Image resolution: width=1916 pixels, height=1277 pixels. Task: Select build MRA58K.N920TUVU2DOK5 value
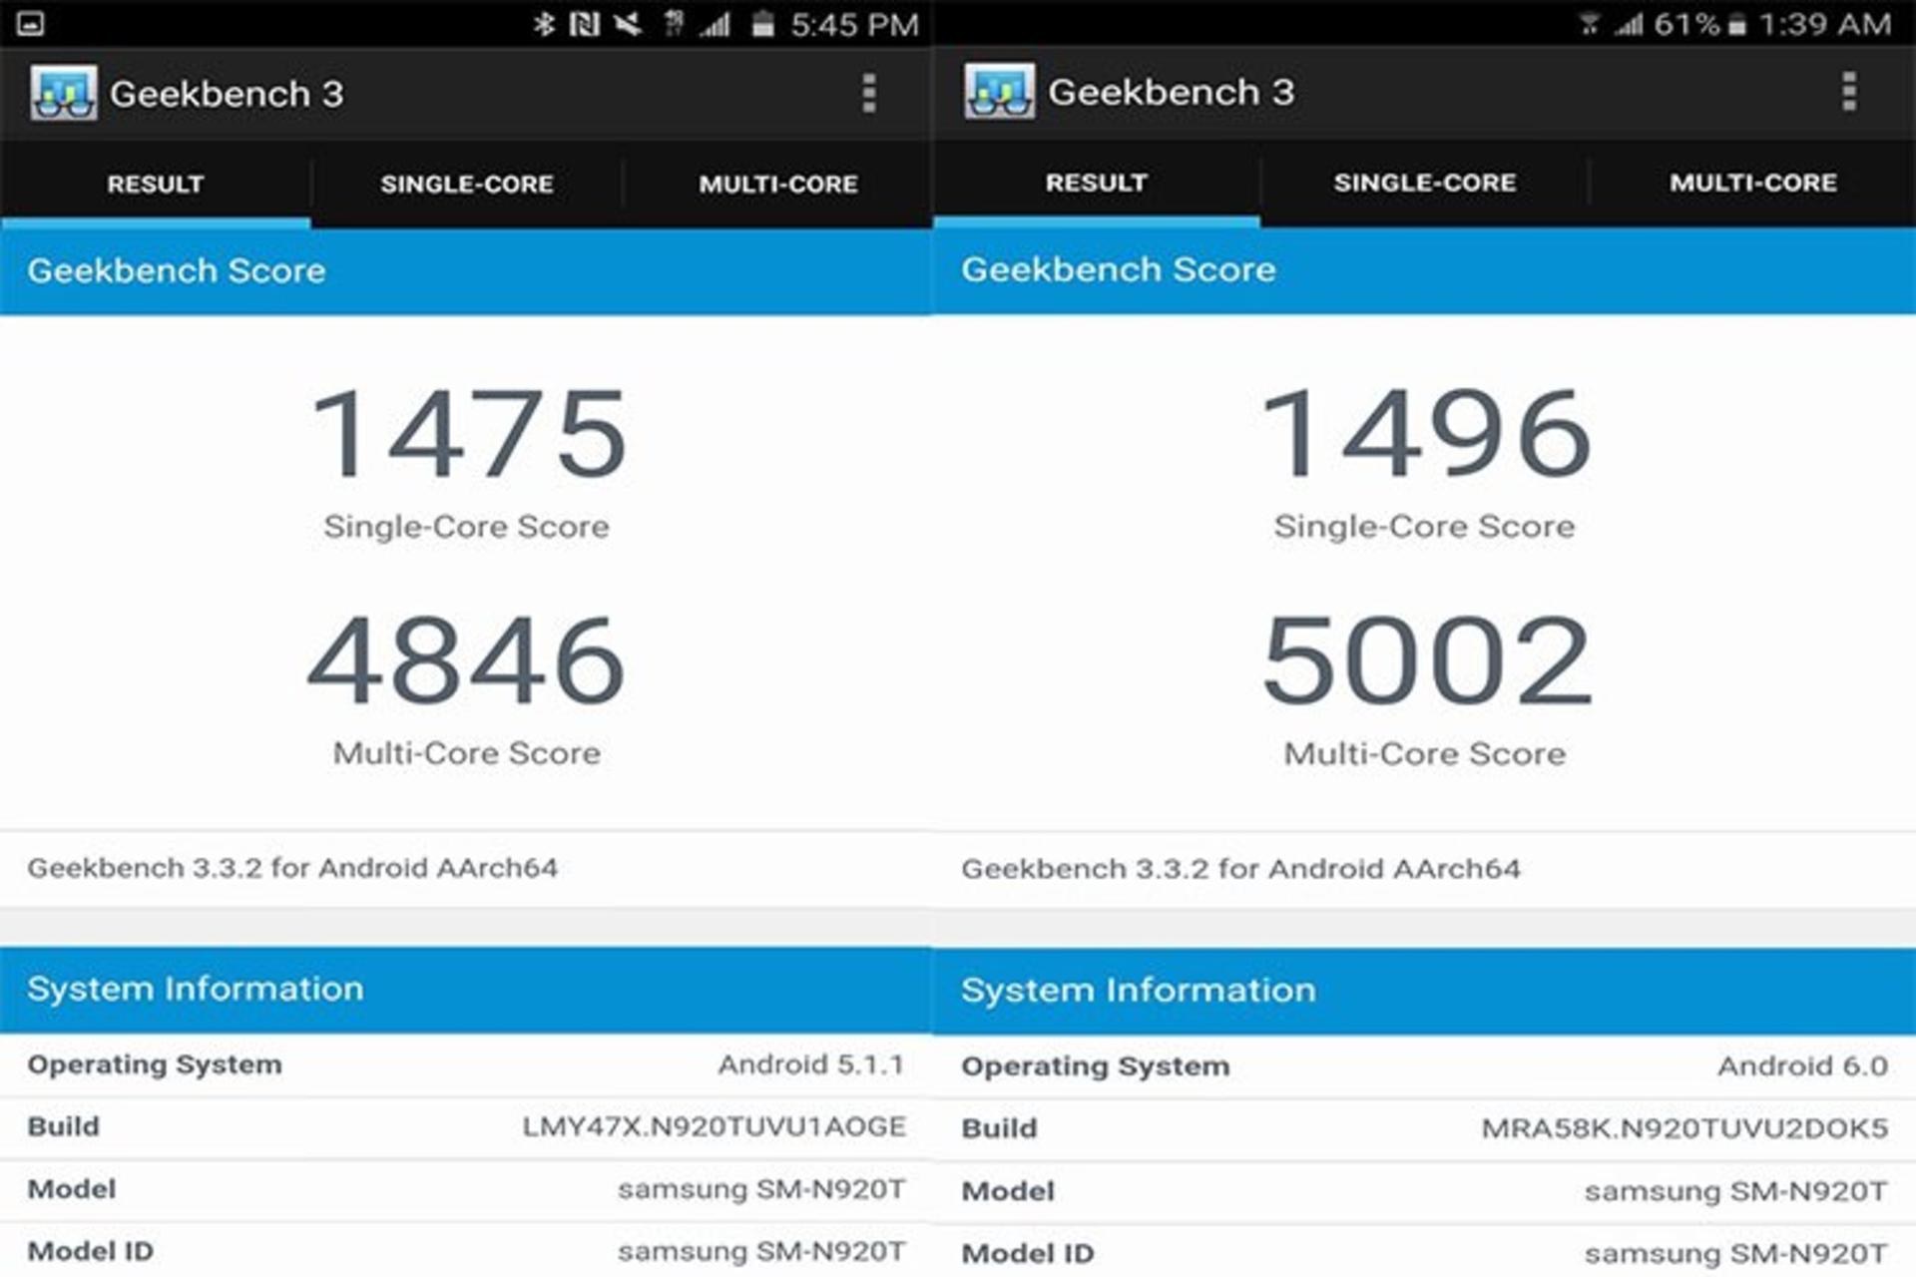pos(1684,1129)
